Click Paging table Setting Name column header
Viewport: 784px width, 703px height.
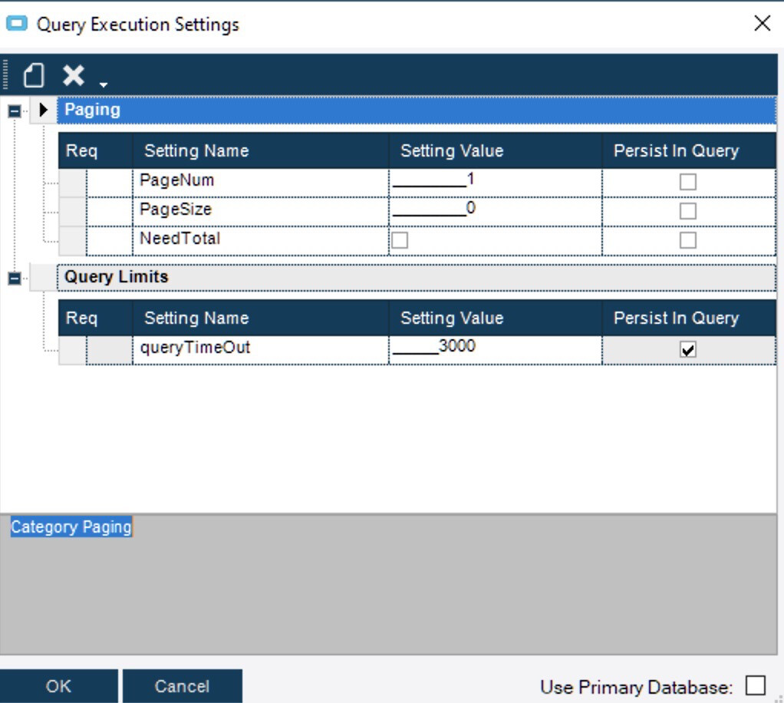click(261, 150)
